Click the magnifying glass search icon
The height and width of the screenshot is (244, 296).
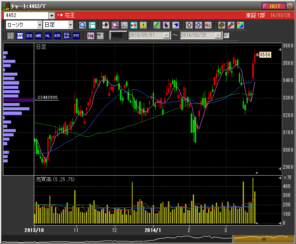point(83,25)
